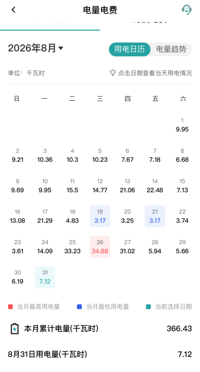
Task: Click the battery icon beside 本月累计电量
Action: [14, 329]
